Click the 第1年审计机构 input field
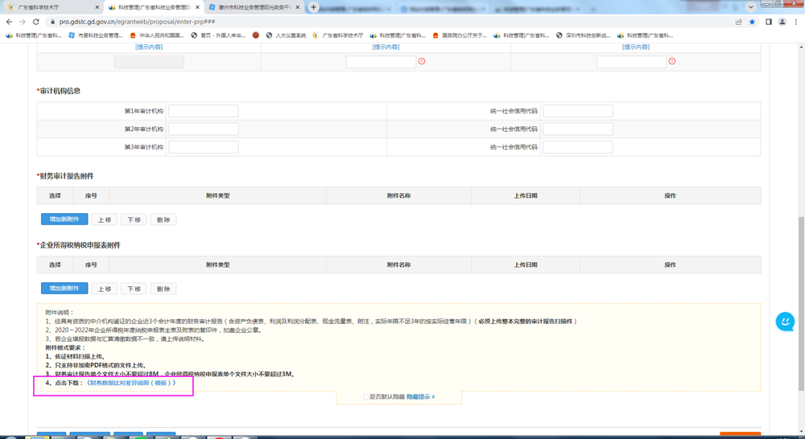This screenshot has height=439, width=805. (204, 111)
